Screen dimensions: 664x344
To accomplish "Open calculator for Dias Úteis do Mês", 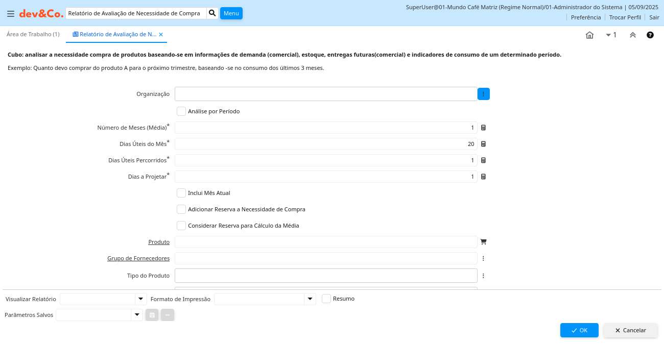I will coord(483,144).
